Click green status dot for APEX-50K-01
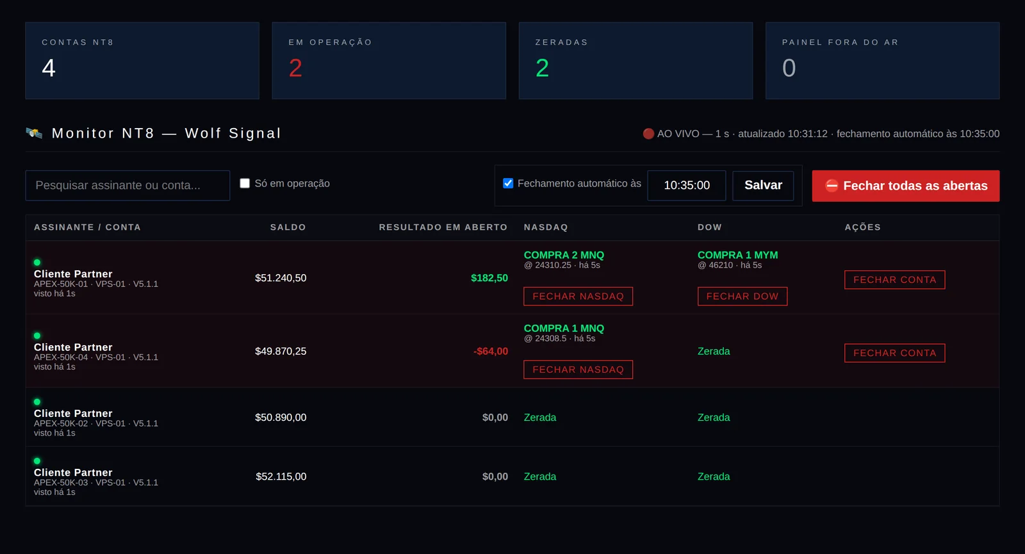1025x554 pixels. pyautogui.click(x=37, y=263)
